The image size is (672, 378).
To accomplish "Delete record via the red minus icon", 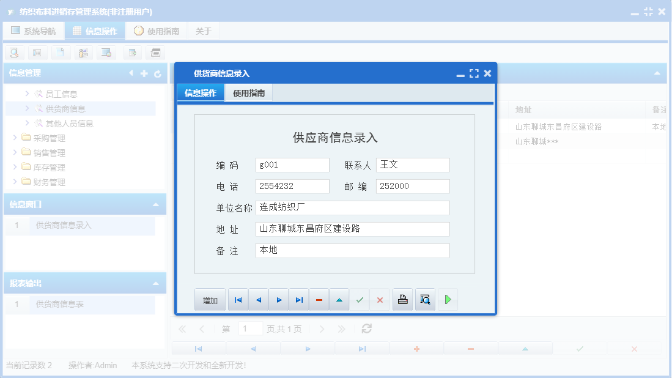I will pos(319,299).
